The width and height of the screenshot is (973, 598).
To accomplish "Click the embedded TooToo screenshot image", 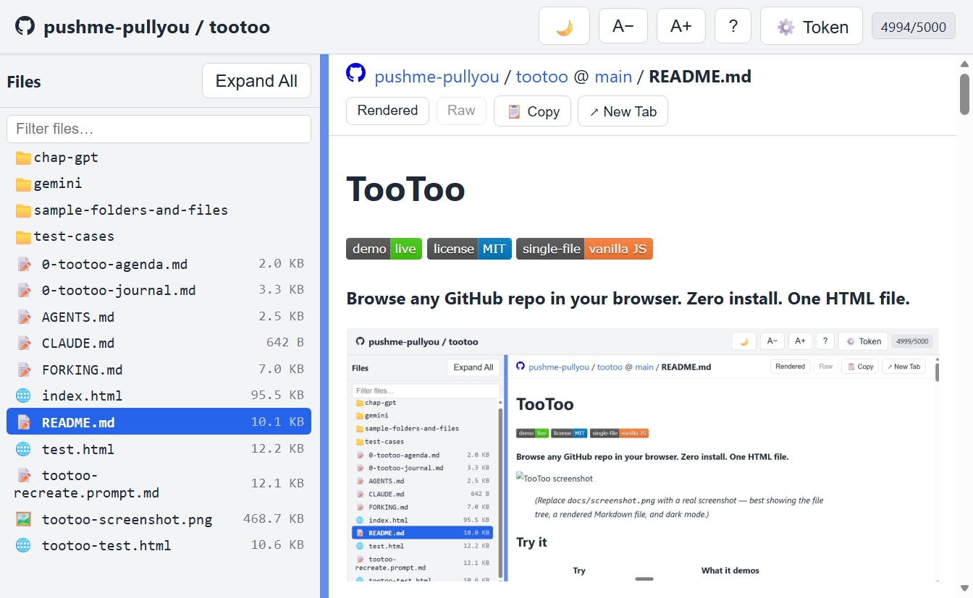I will point(643,455).
